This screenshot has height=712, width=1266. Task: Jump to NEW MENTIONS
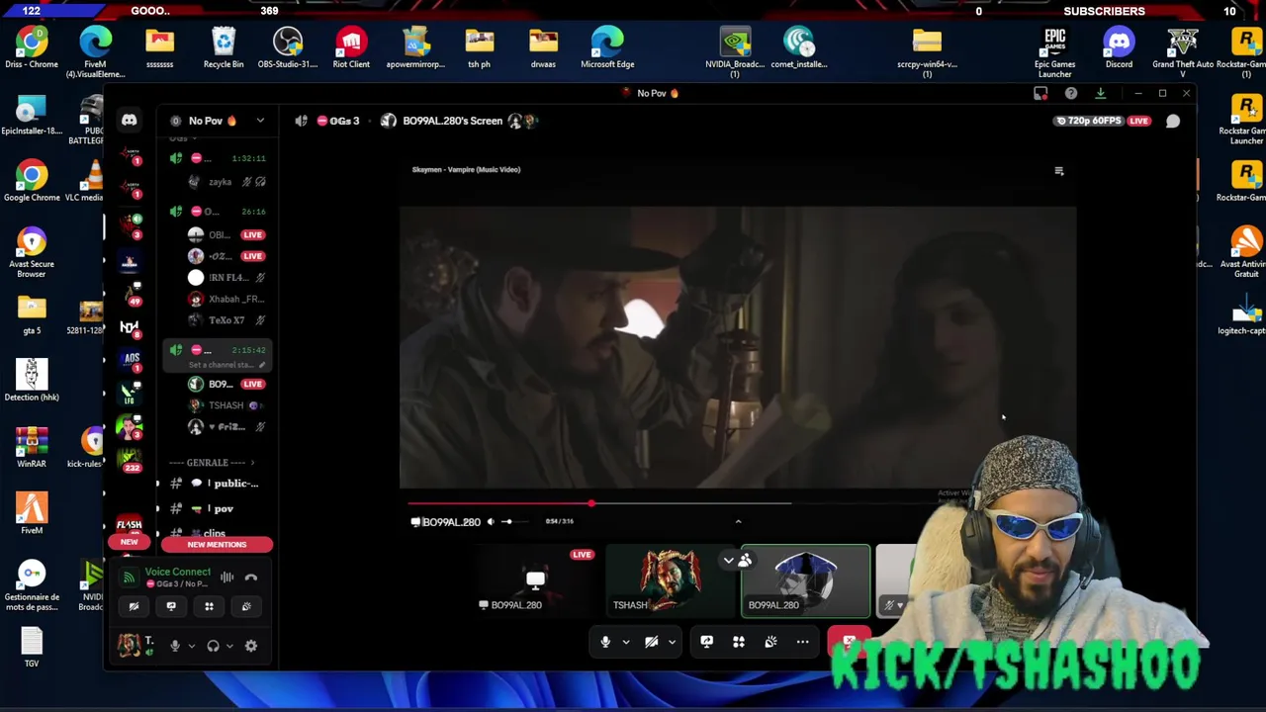[x=217, y=545]
